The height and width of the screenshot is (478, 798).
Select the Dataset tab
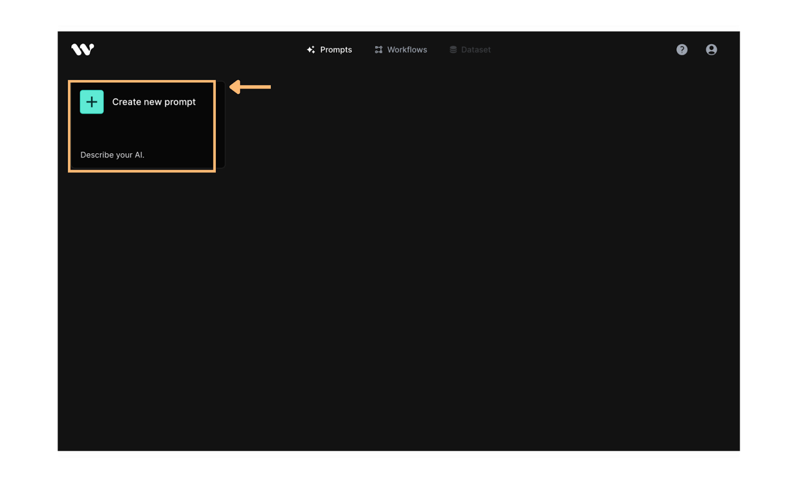(x=470, y=49)
